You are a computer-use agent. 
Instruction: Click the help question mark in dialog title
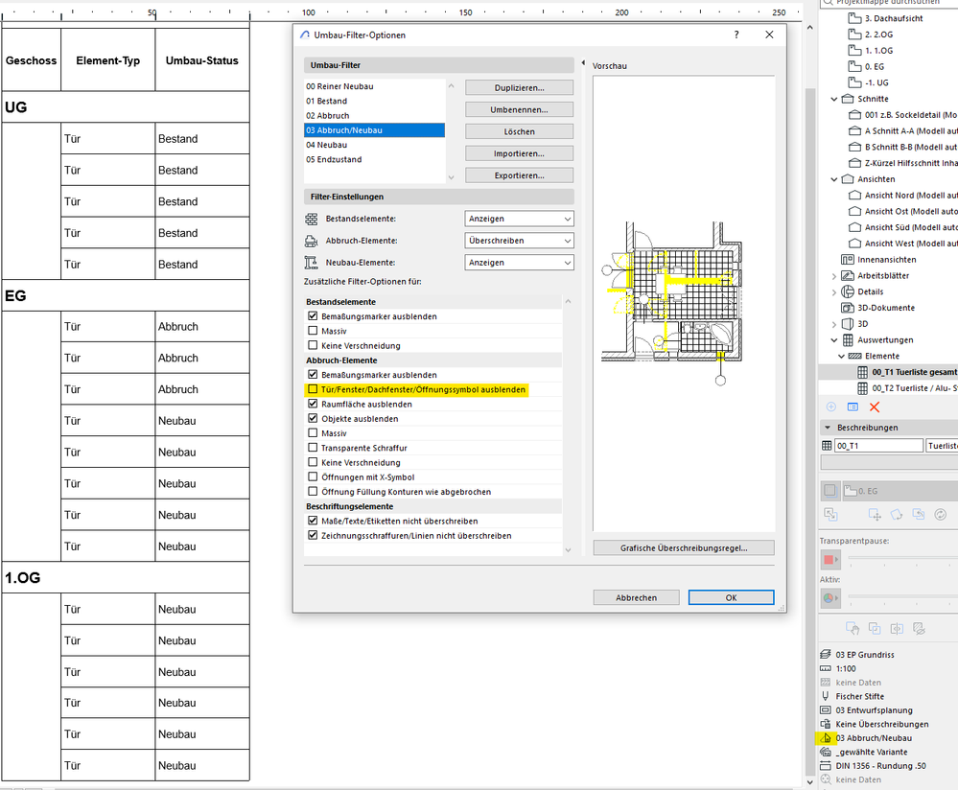point(736,35)
